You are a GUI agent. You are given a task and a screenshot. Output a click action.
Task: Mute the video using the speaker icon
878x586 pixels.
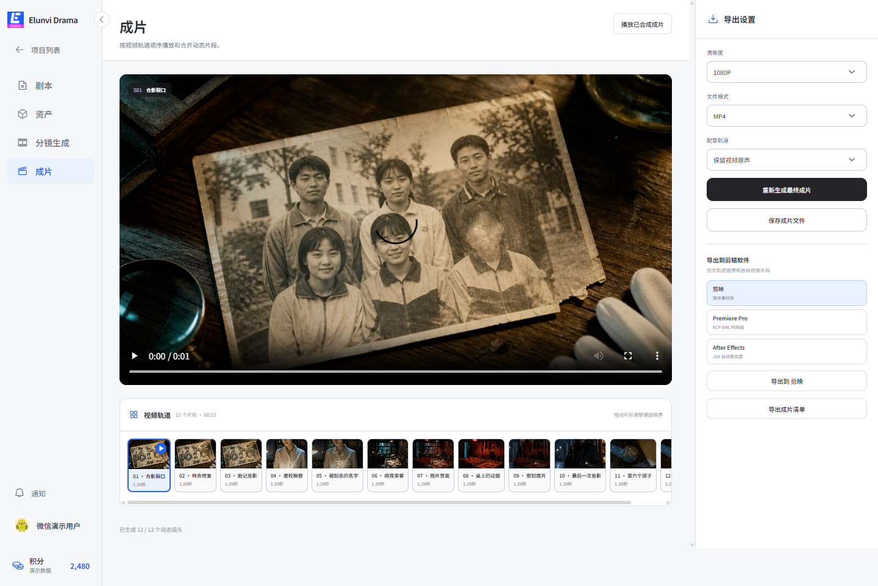599,356
